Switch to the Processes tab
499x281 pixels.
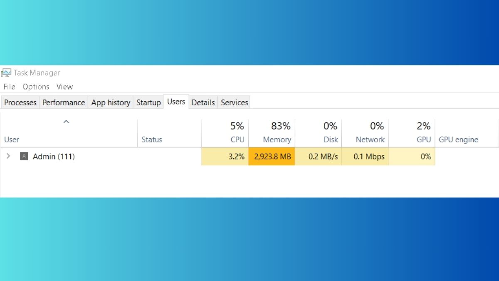click(20, 102)
